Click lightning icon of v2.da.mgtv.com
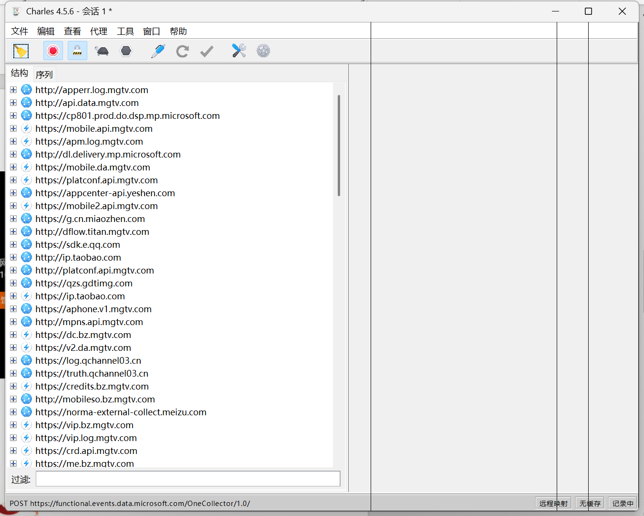 [x=27, y=348]
